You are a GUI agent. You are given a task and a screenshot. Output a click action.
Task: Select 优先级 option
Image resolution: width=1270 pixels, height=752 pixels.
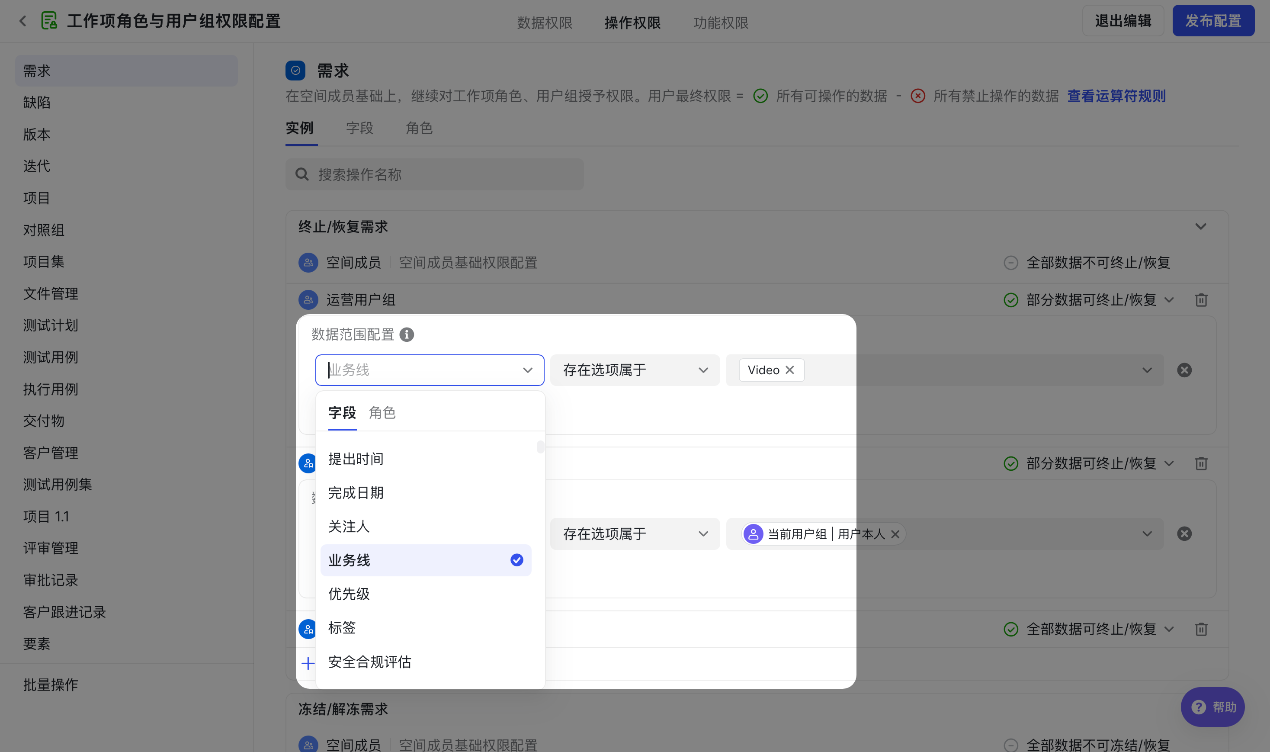coord(426,594)
